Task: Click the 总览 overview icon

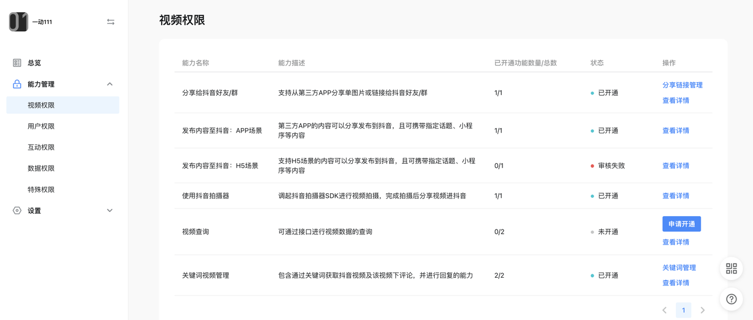Action: click(17, 63)
